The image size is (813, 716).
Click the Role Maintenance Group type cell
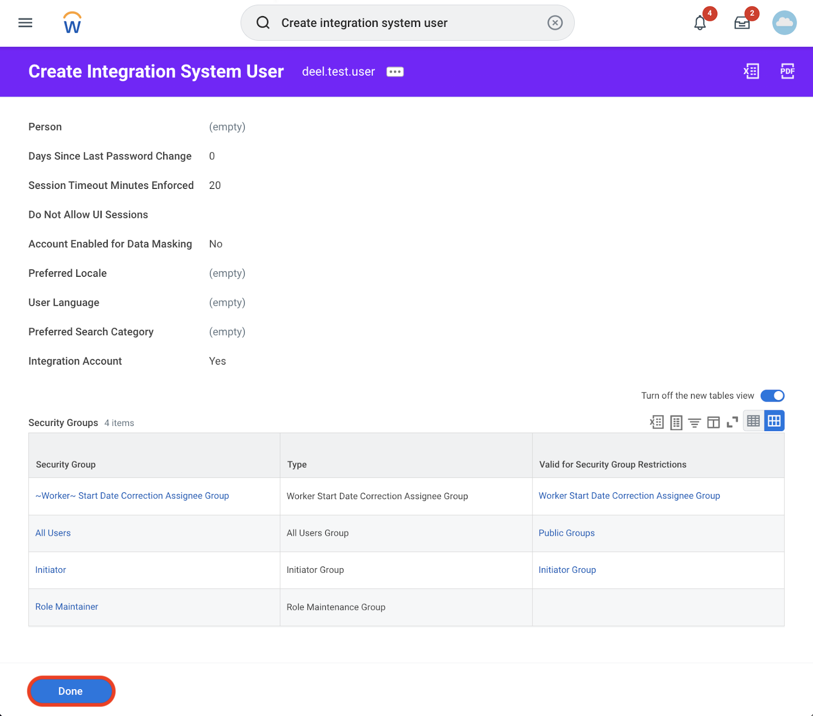[406, 607]
